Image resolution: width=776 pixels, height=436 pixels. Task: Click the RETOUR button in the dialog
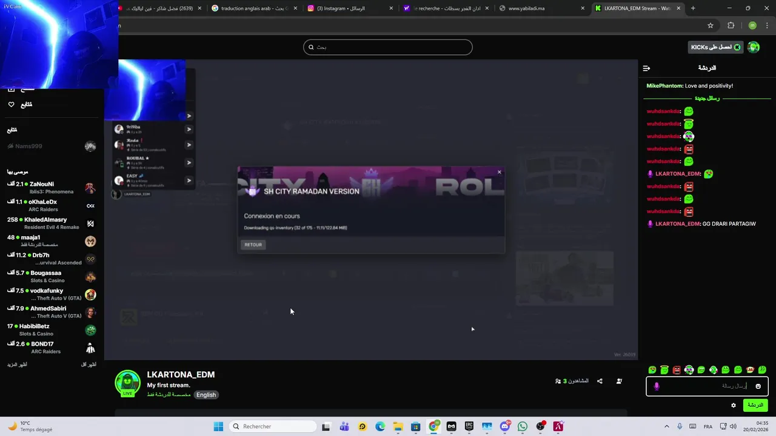[253, 245]
